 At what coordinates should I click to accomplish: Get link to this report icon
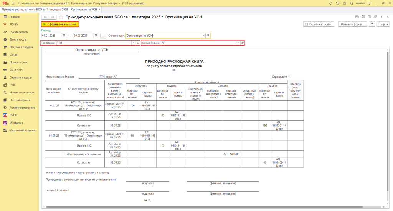(x=375, y=17)
